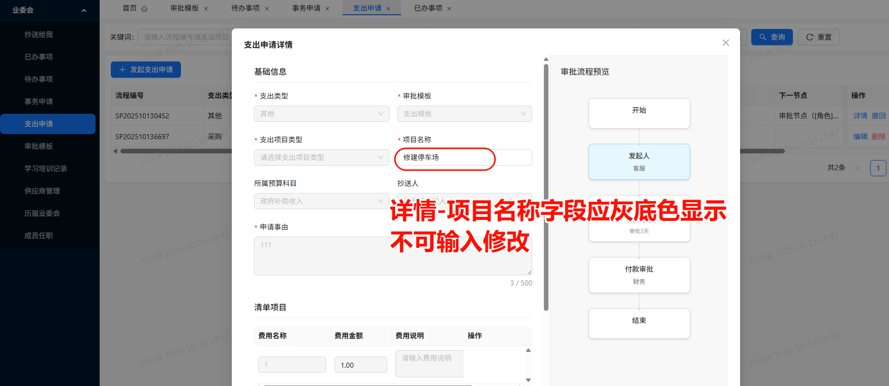Close the 支出申请 tab with its x icon
Screen dimensions: 889x386
coord(388,9)
